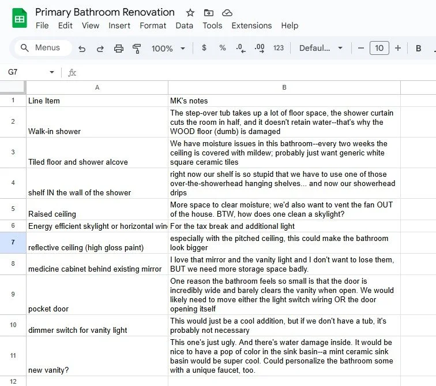This screenshot has height=386, width=436.
Task: Click the move to folder icon
Action: pos(209,13)
